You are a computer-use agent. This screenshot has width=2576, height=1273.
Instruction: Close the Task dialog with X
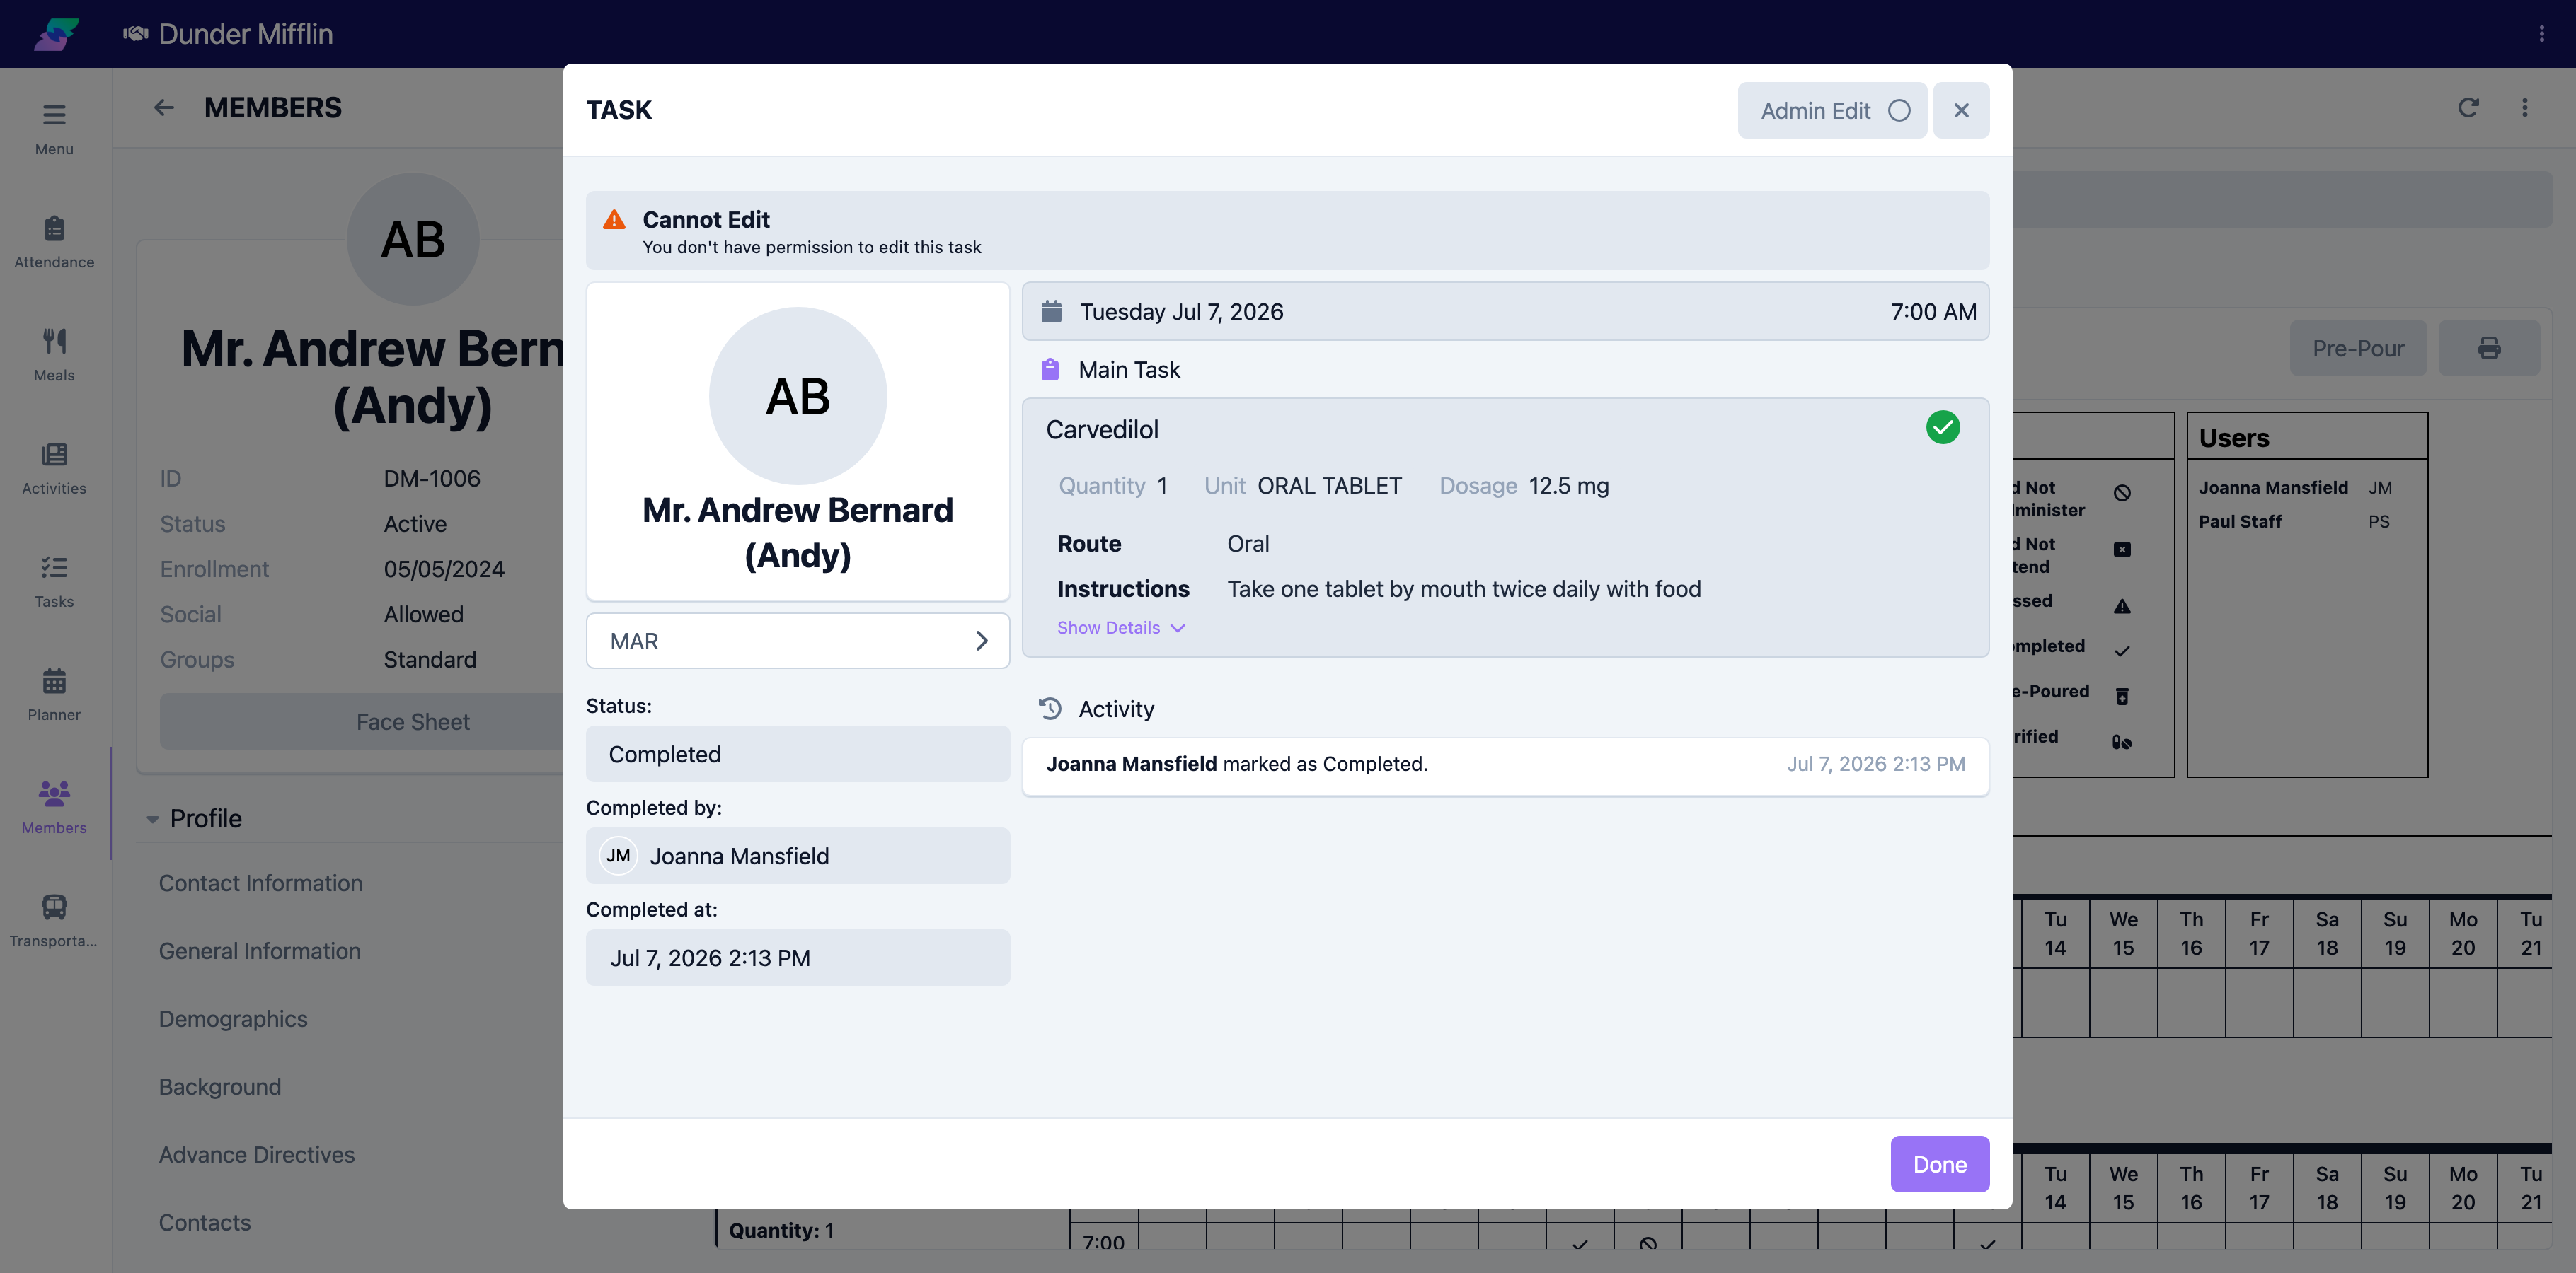pos(1961,110)
